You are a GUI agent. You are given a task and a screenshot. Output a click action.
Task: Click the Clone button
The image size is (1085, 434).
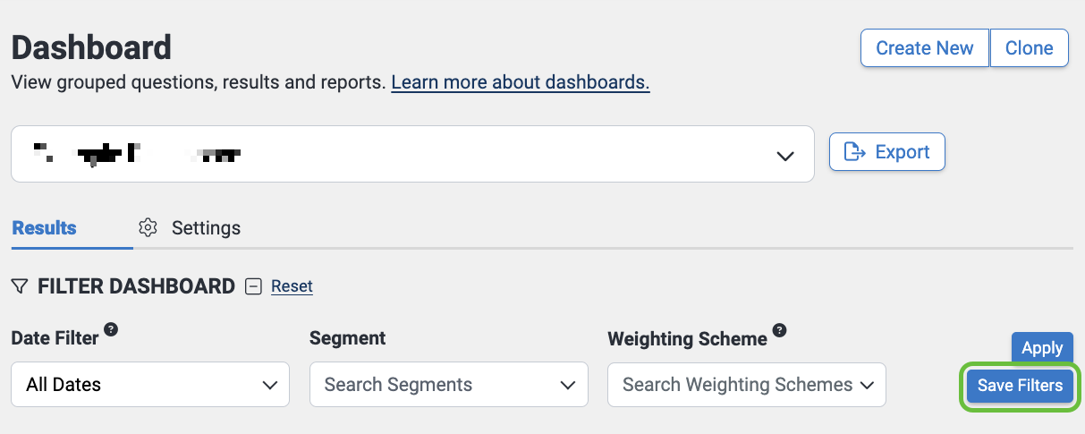point(1029,48)
